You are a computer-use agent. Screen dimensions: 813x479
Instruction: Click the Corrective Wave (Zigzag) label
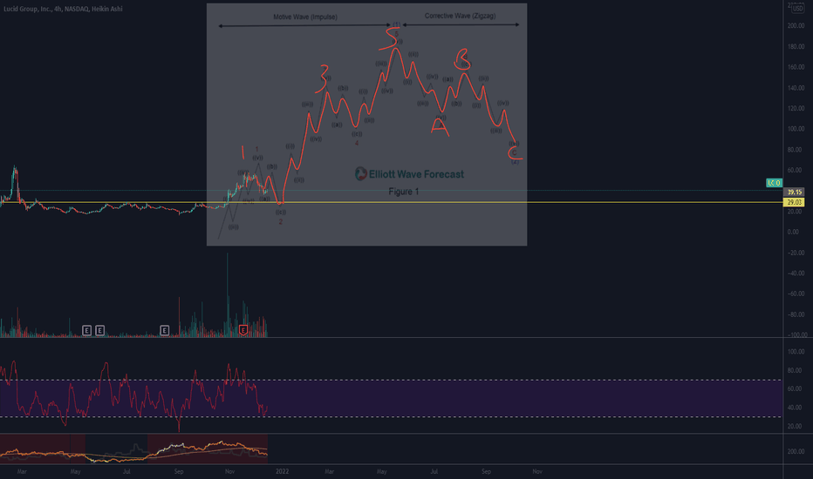[x=460, y=16]
